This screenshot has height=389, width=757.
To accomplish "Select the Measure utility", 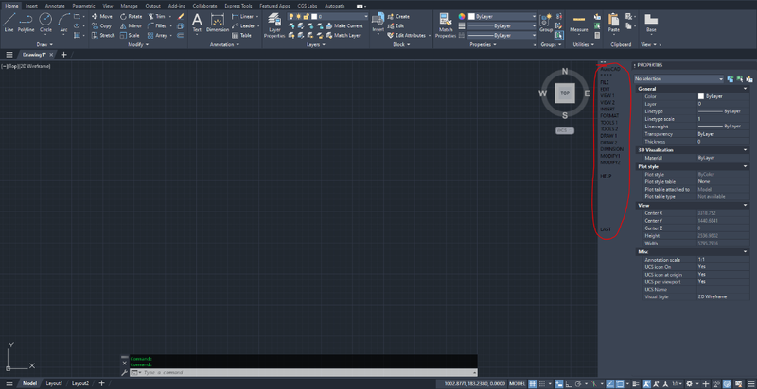I will pyautogui.click(x=578, y=21).
